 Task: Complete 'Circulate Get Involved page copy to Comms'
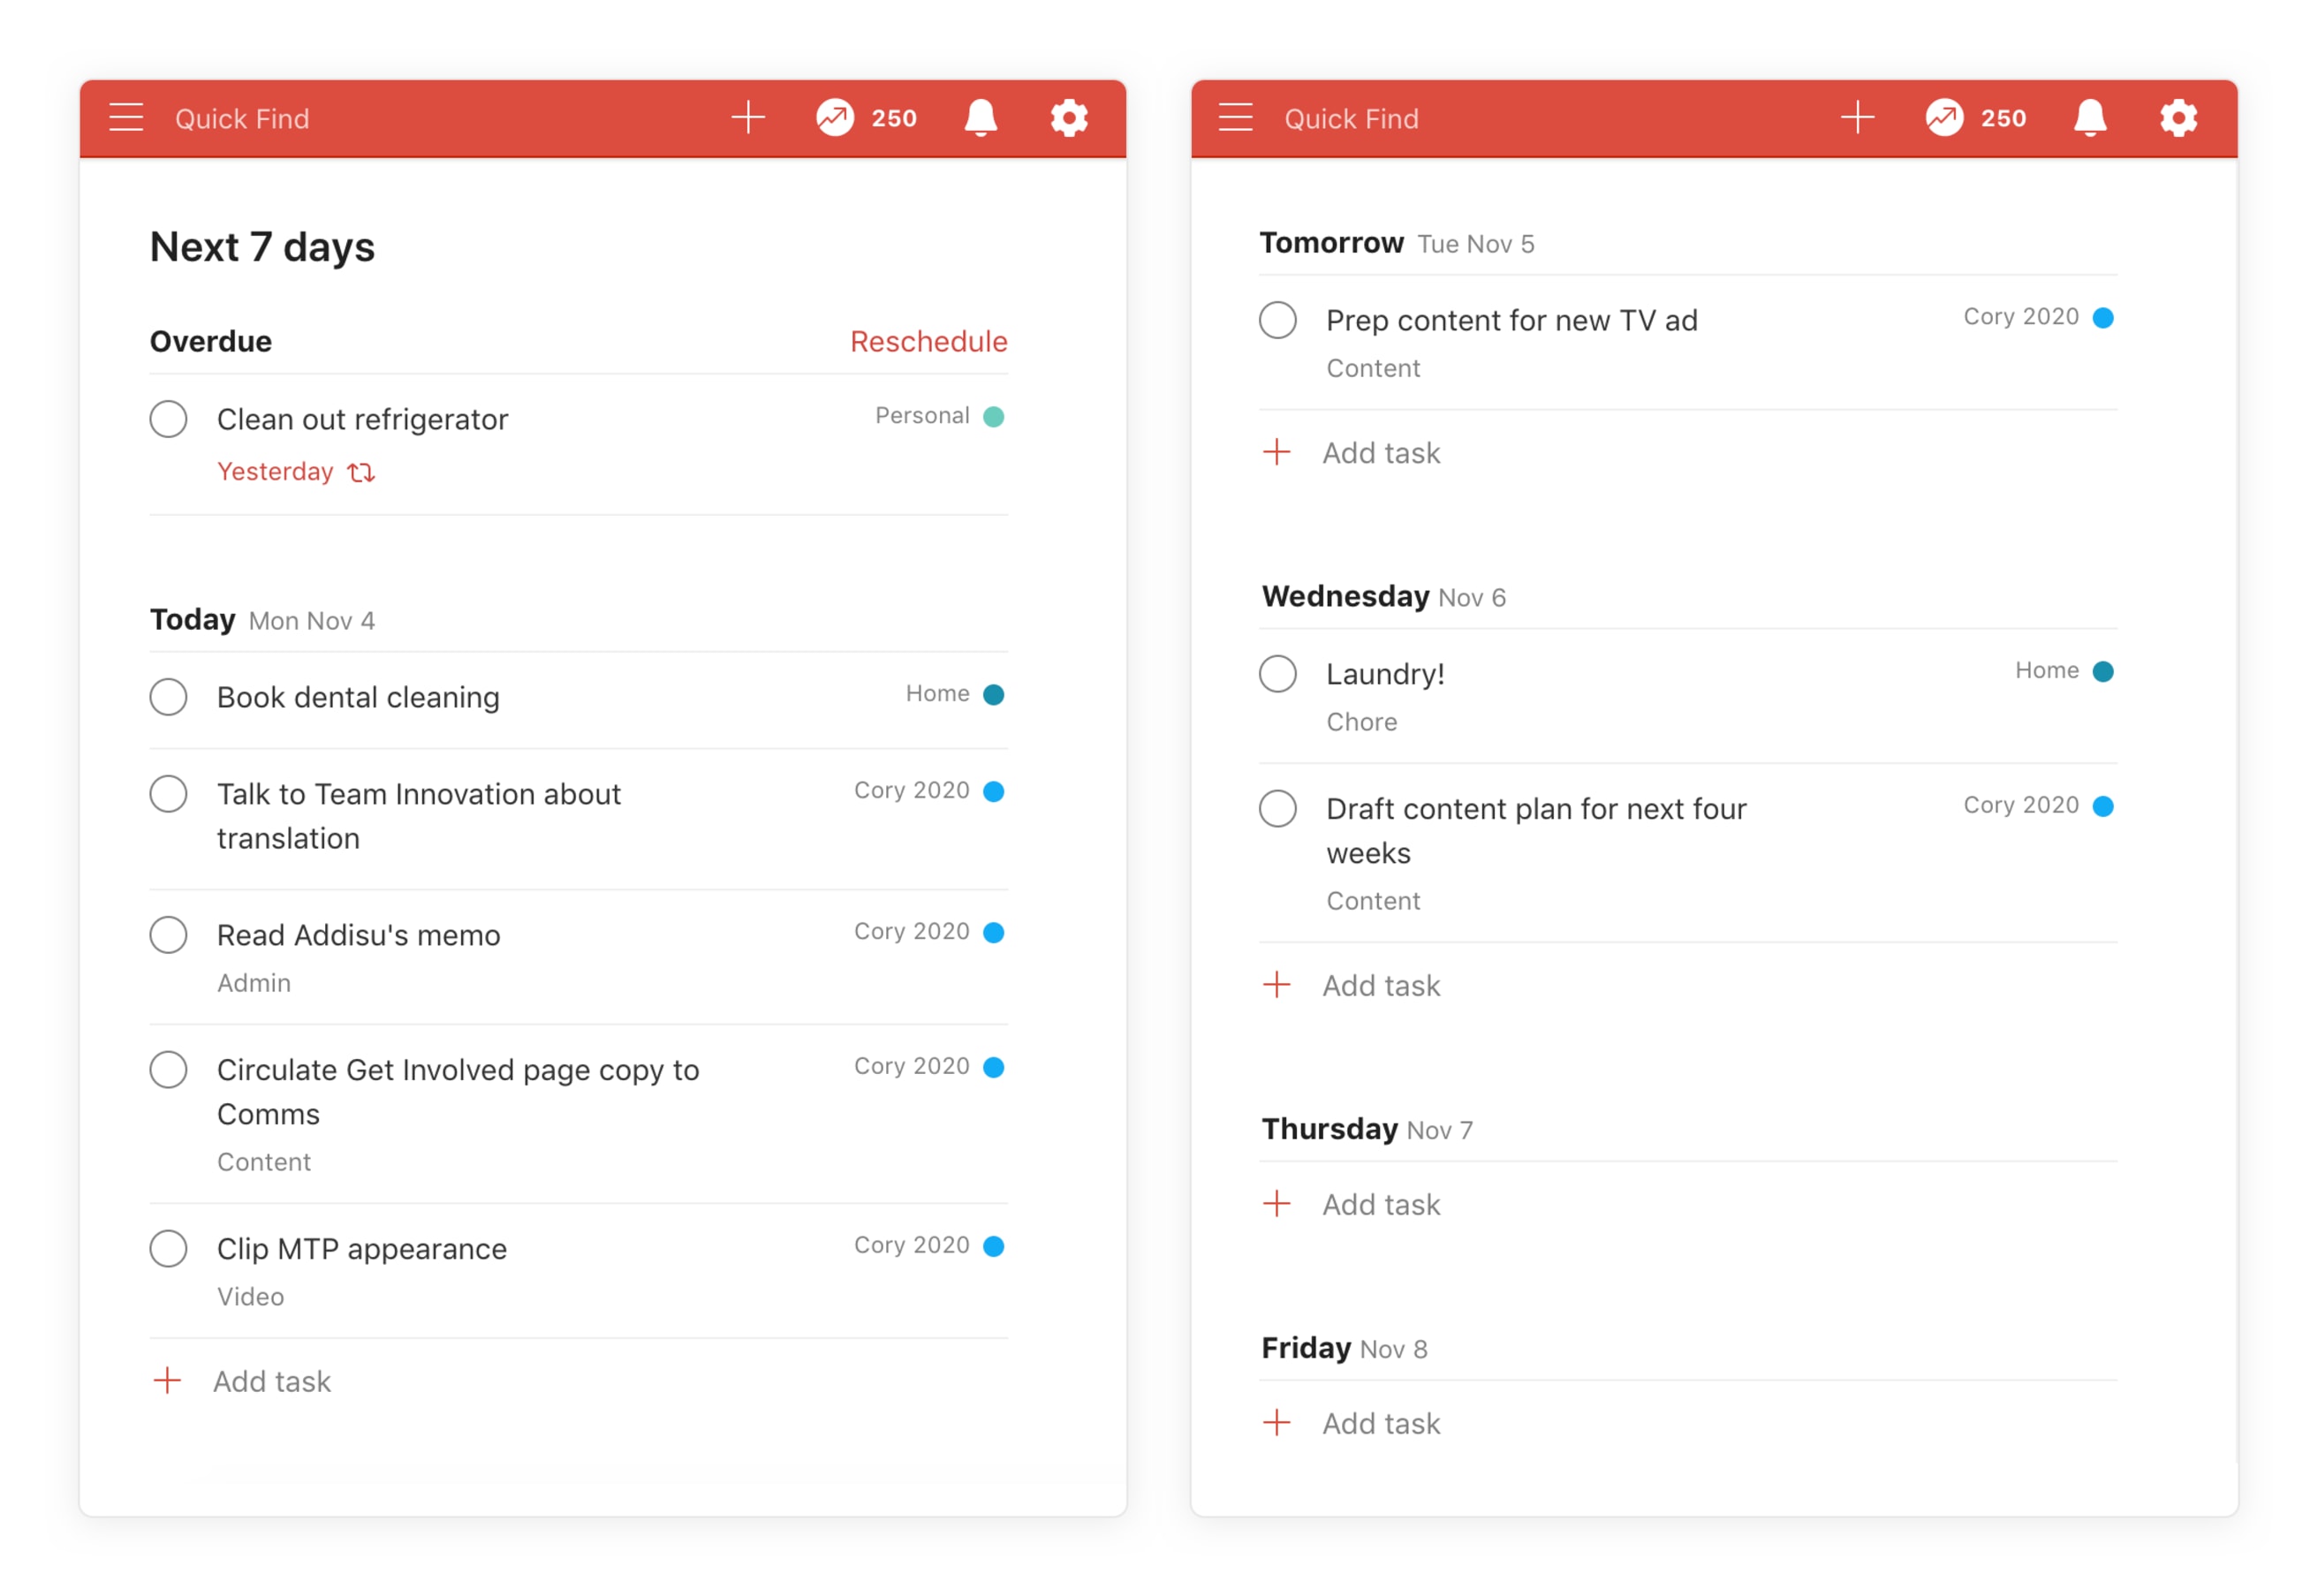click(168, 1070)
